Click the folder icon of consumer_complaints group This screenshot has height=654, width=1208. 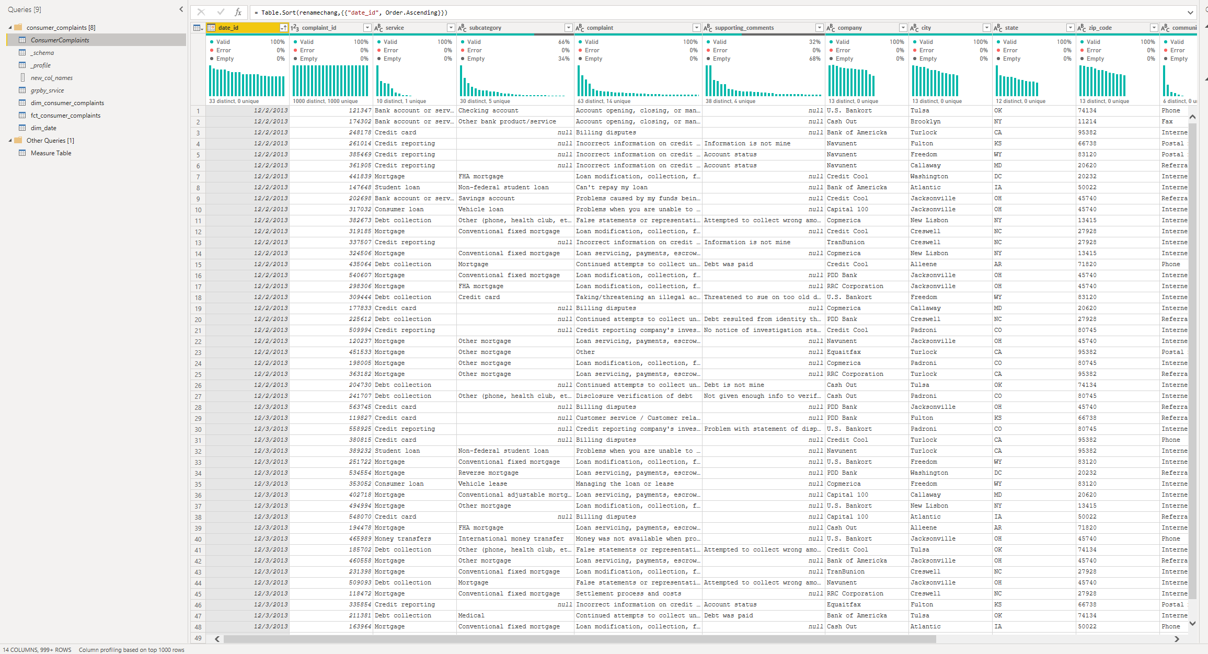point(18,27)
